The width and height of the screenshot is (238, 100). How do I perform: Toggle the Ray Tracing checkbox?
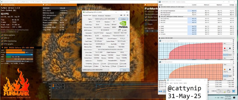click(x=101, y=66)
